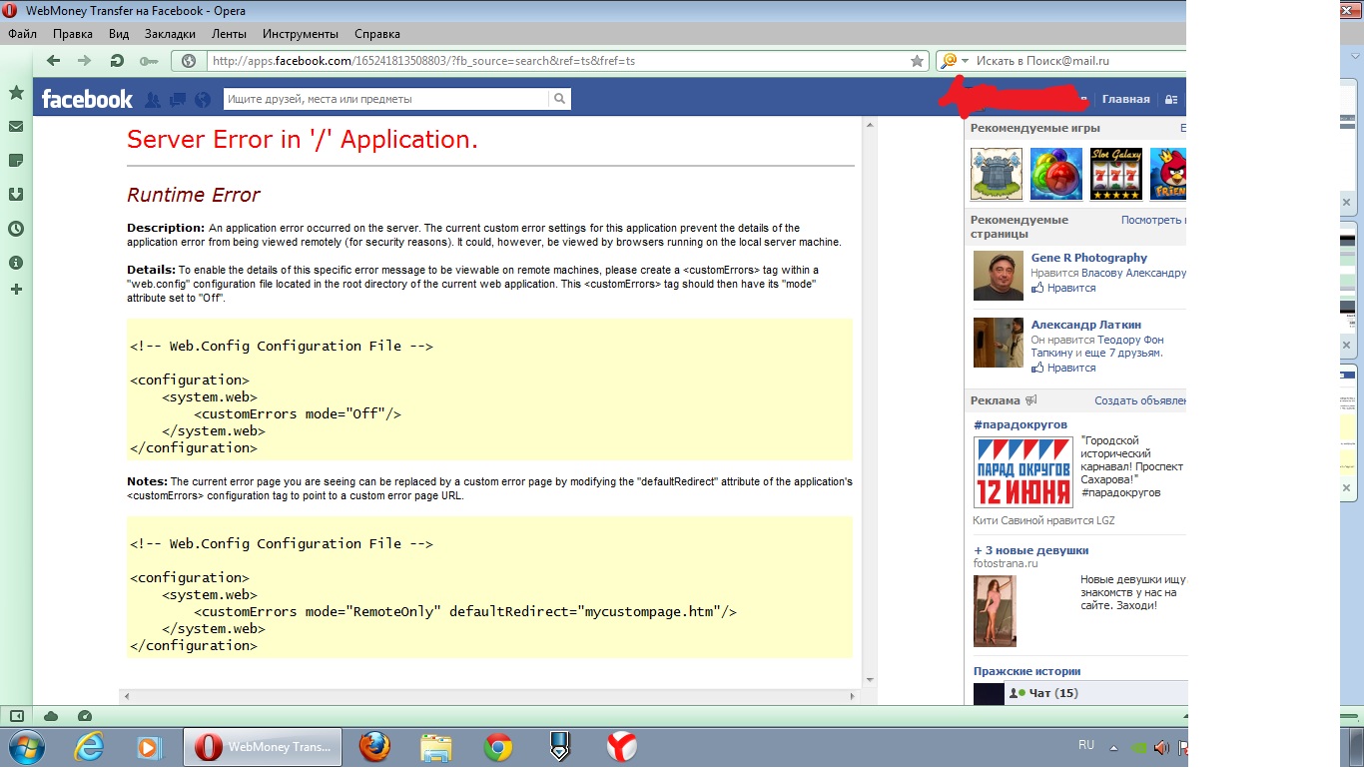Open the History clock panel in sidebar
Screen dimensions: 1364x768
16,229
